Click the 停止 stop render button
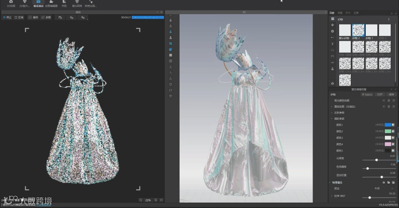399x208 pixels. (7, 17)
